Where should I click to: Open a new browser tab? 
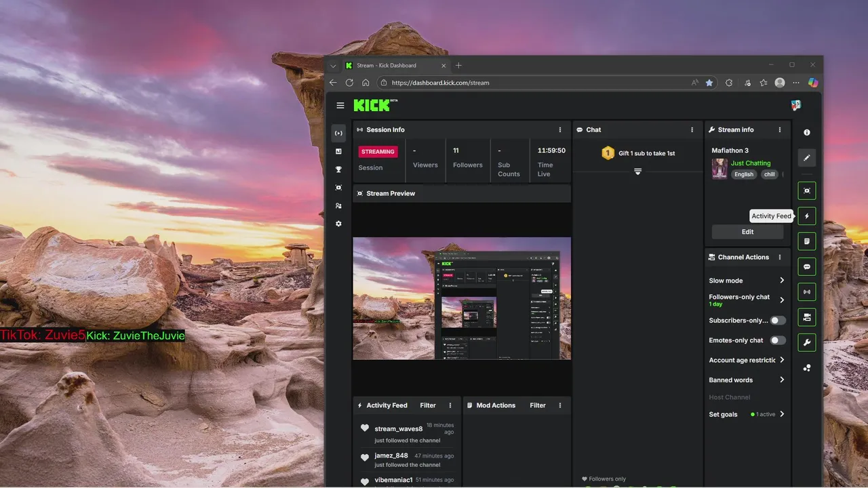[x=458, y=66]
